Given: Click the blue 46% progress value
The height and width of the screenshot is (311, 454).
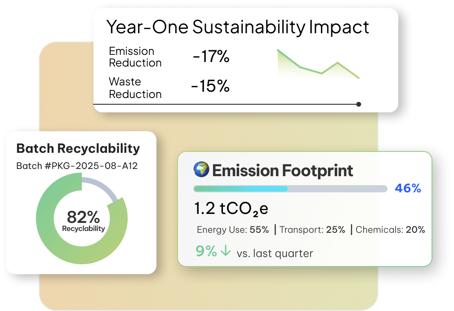Looking at the screenshot, I should [x=408, y=188].
